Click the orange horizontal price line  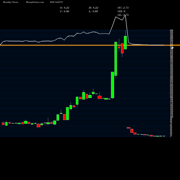click(90, 45)
